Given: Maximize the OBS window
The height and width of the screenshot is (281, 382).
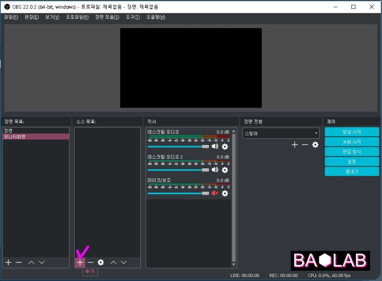Looking at the screenshot, I should pyautogui.click(x=353, y=7).
